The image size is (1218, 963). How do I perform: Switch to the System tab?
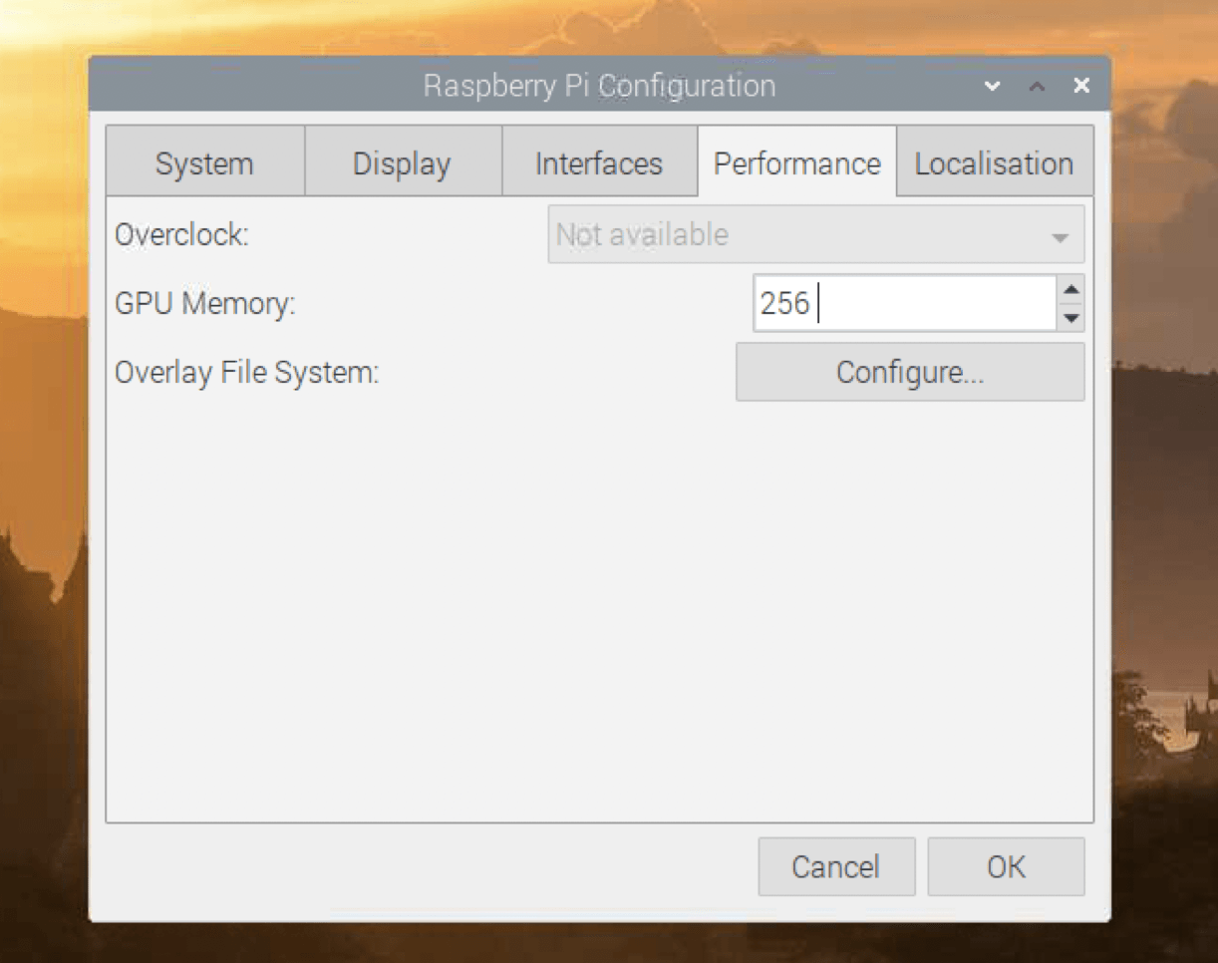coord(204,162)
